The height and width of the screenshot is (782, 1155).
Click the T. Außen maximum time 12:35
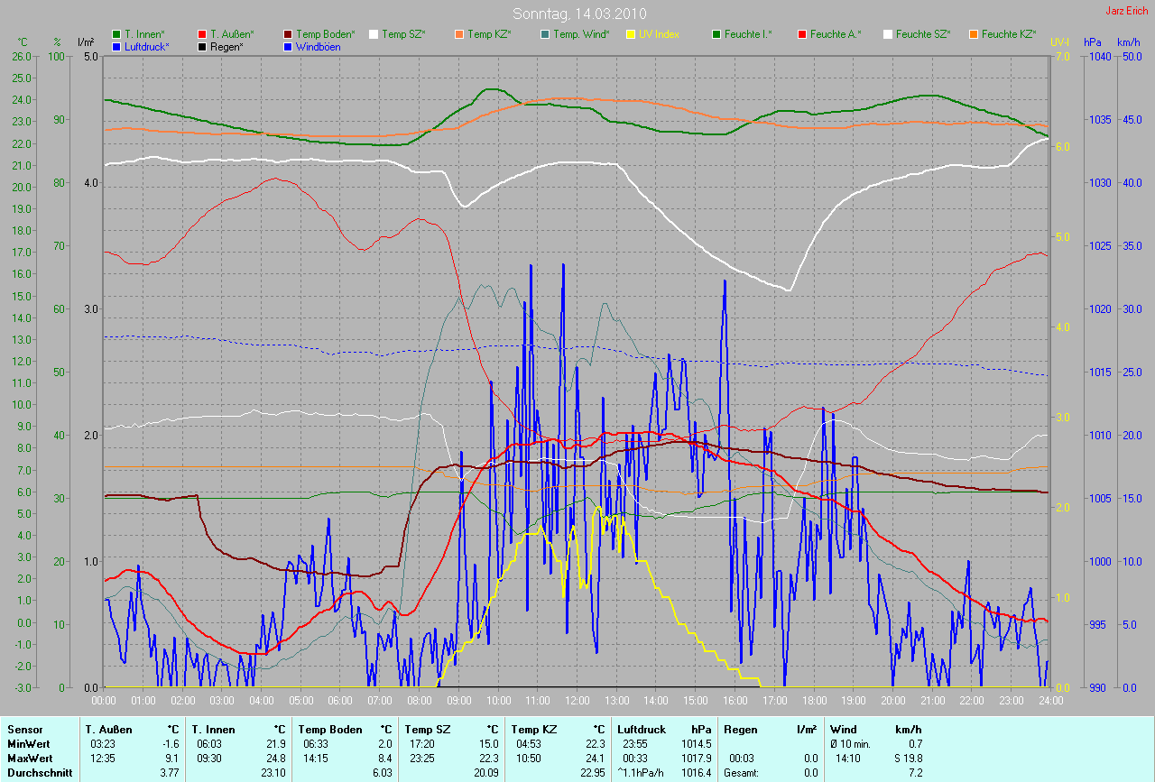(x=102, y=759)
